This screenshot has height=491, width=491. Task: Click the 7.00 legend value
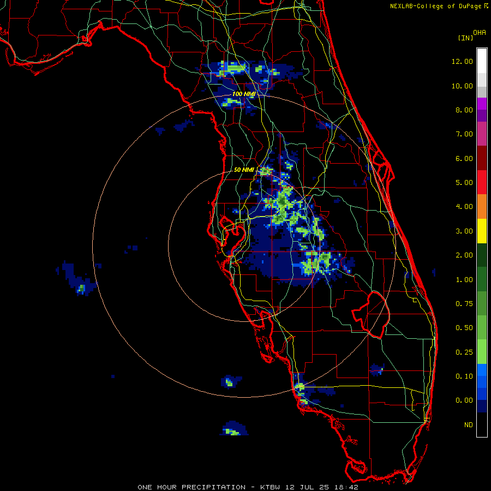464,134
